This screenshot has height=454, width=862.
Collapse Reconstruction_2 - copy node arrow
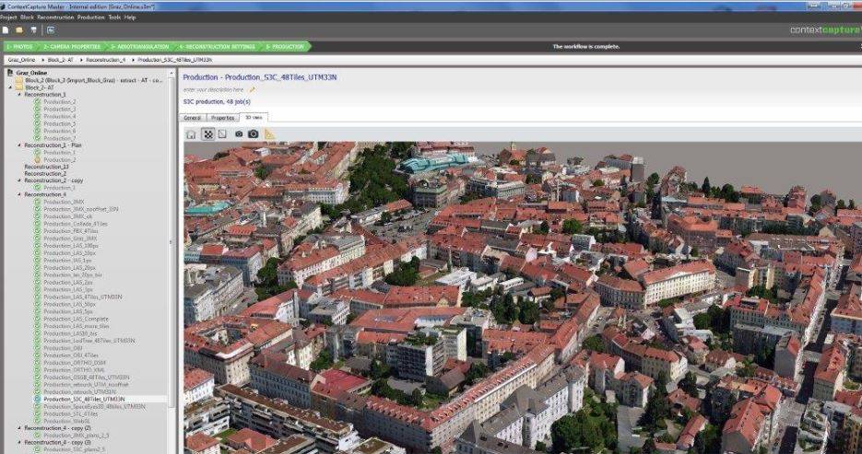[19, 180]
